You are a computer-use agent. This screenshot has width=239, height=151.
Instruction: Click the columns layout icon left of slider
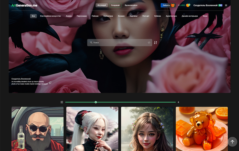pos(62,102)
